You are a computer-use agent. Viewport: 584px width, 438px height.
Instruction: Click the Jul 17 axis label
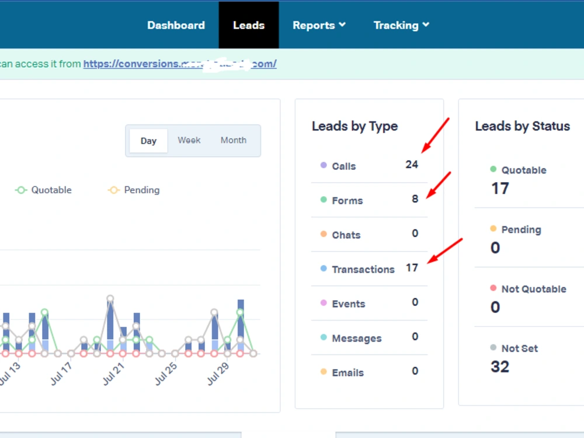click(61, 374)
